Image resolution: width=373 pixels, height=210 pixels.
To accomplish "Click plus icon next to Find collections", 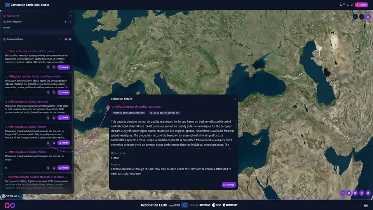I will coord(65,22).
